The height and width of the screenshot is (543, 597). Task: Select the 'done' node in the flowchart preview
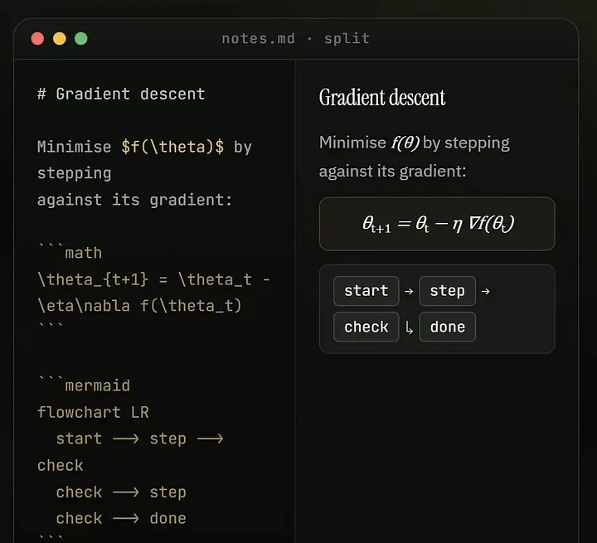(x=448, y=327)
